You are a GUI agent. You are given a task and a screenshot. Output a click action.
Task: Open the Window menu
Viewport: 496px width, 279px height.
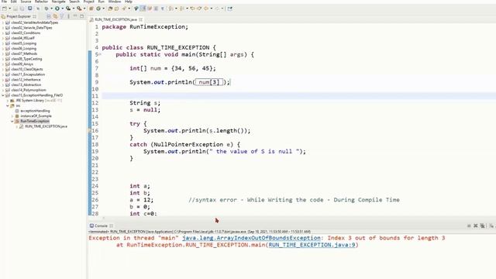(115, 2)
